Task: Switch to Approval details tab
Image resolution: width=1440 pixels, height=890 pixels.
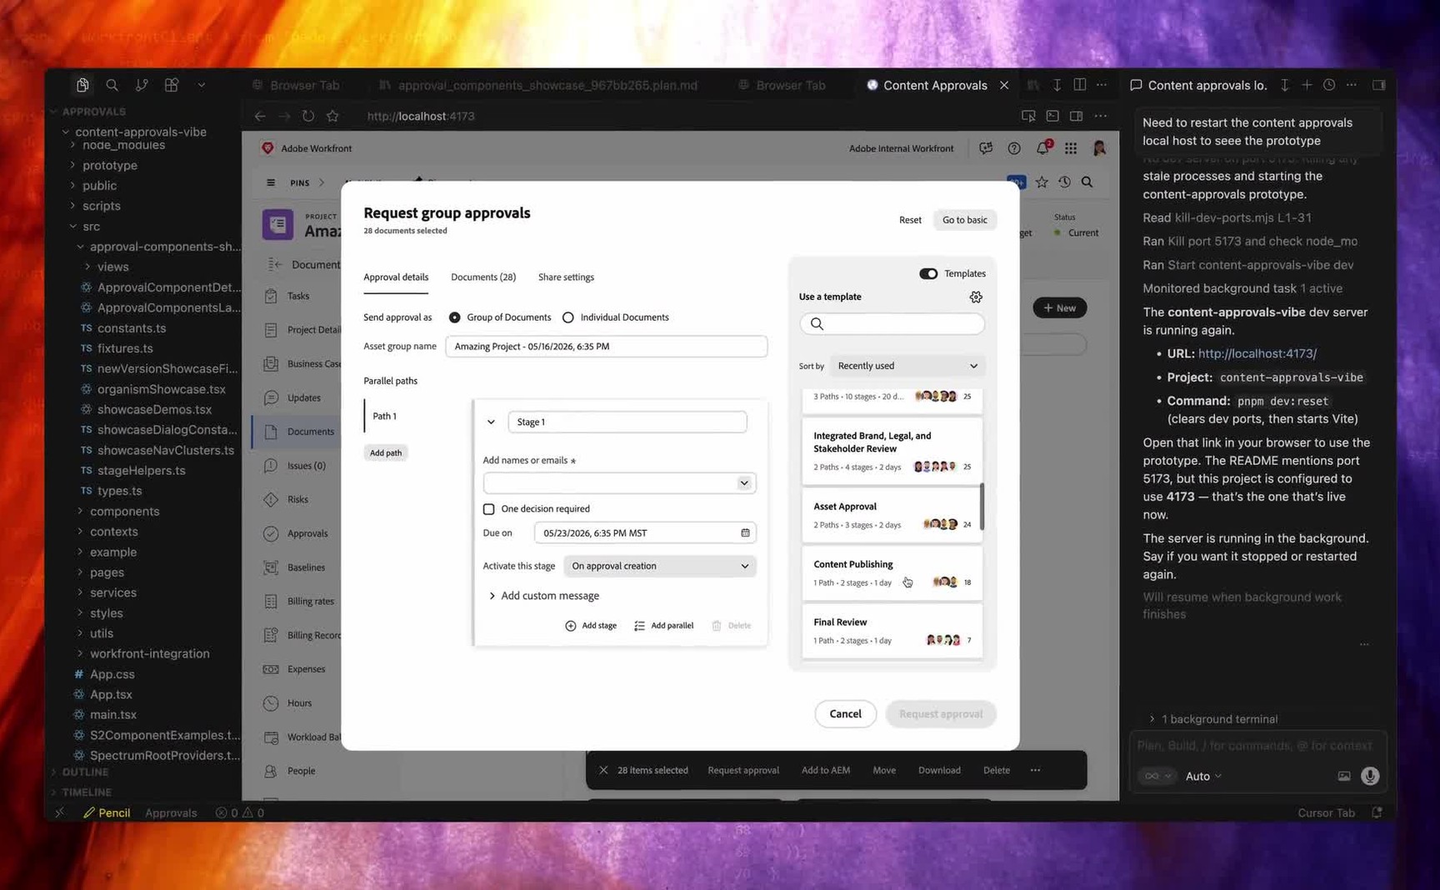Action: tap(396, 277)
